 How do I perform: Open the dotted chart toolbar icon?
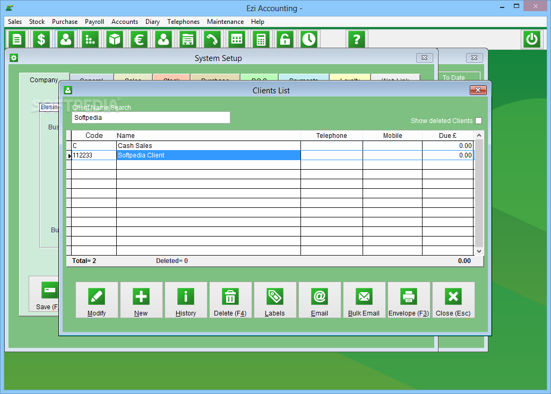(90, 39)
